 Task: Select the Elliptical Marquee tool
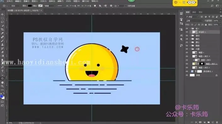pyautogui.click(x=2, y=18)
